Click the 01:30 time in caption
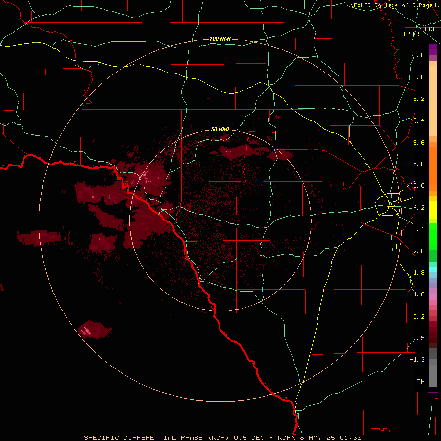 [x=350, y=438]
